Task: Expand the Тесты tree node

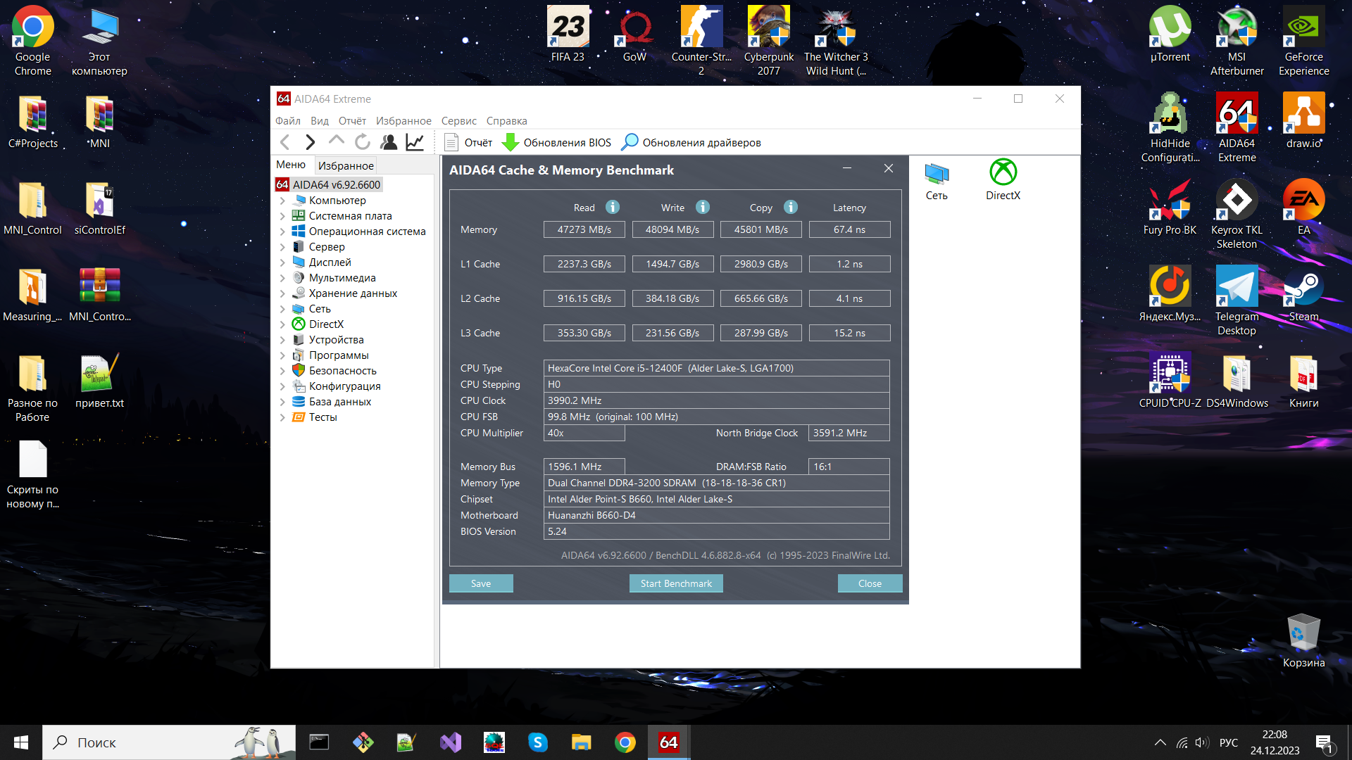Action: pyautogui.click(x=283, y=417)
